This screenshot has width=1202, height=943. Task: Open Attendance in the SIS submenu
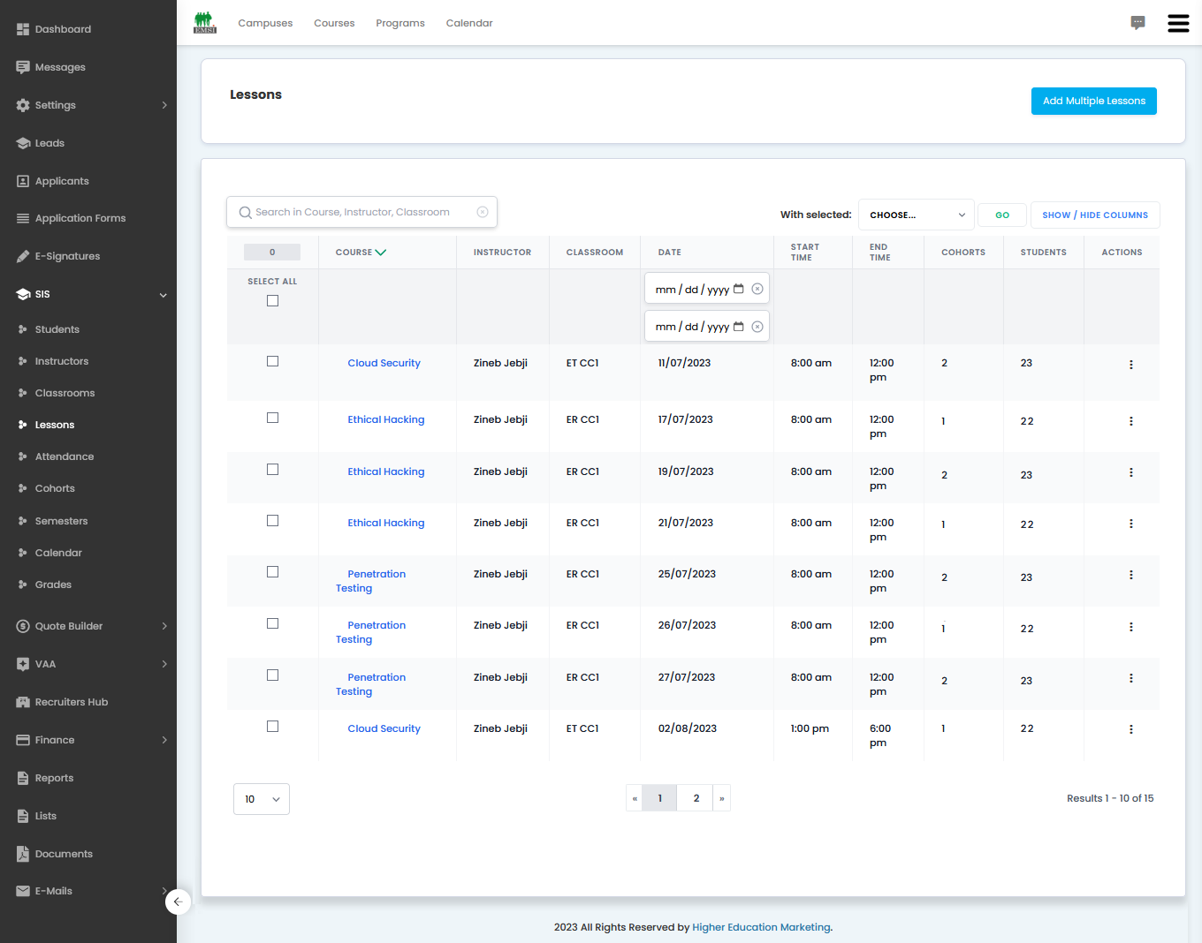[65, 456]
